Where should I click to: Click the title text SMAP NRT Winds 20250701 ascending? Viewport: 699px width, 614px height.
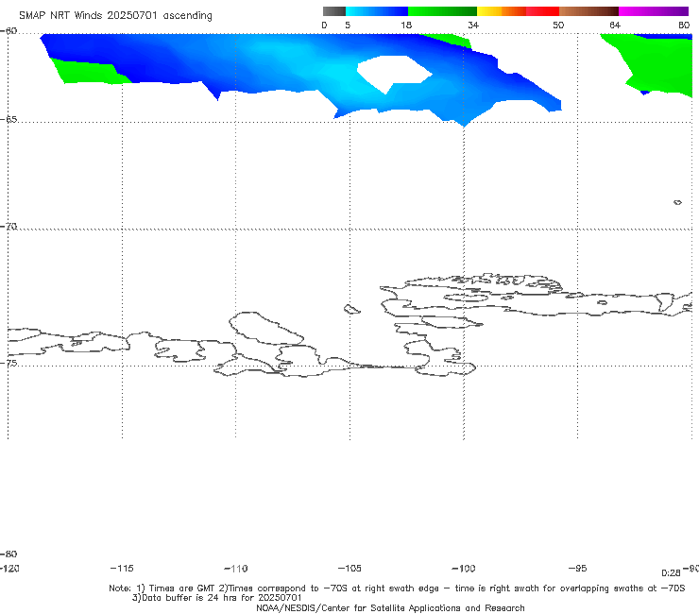click(x=115, y=16)
